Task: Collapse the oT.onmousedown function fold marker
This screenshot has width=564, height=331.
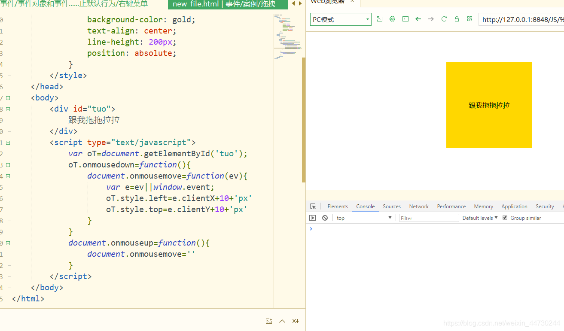Action: [8, 165]
